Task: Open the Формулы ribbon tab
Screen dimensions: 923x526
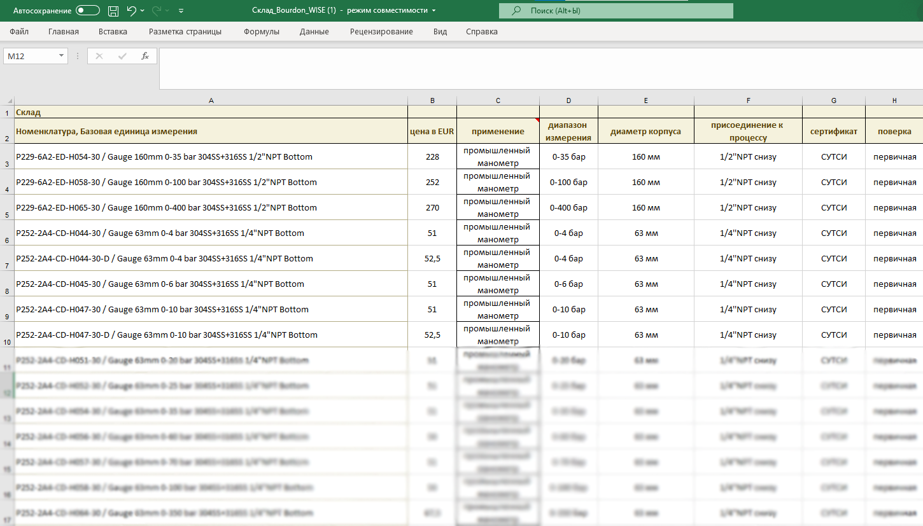Action: [261, 32]
